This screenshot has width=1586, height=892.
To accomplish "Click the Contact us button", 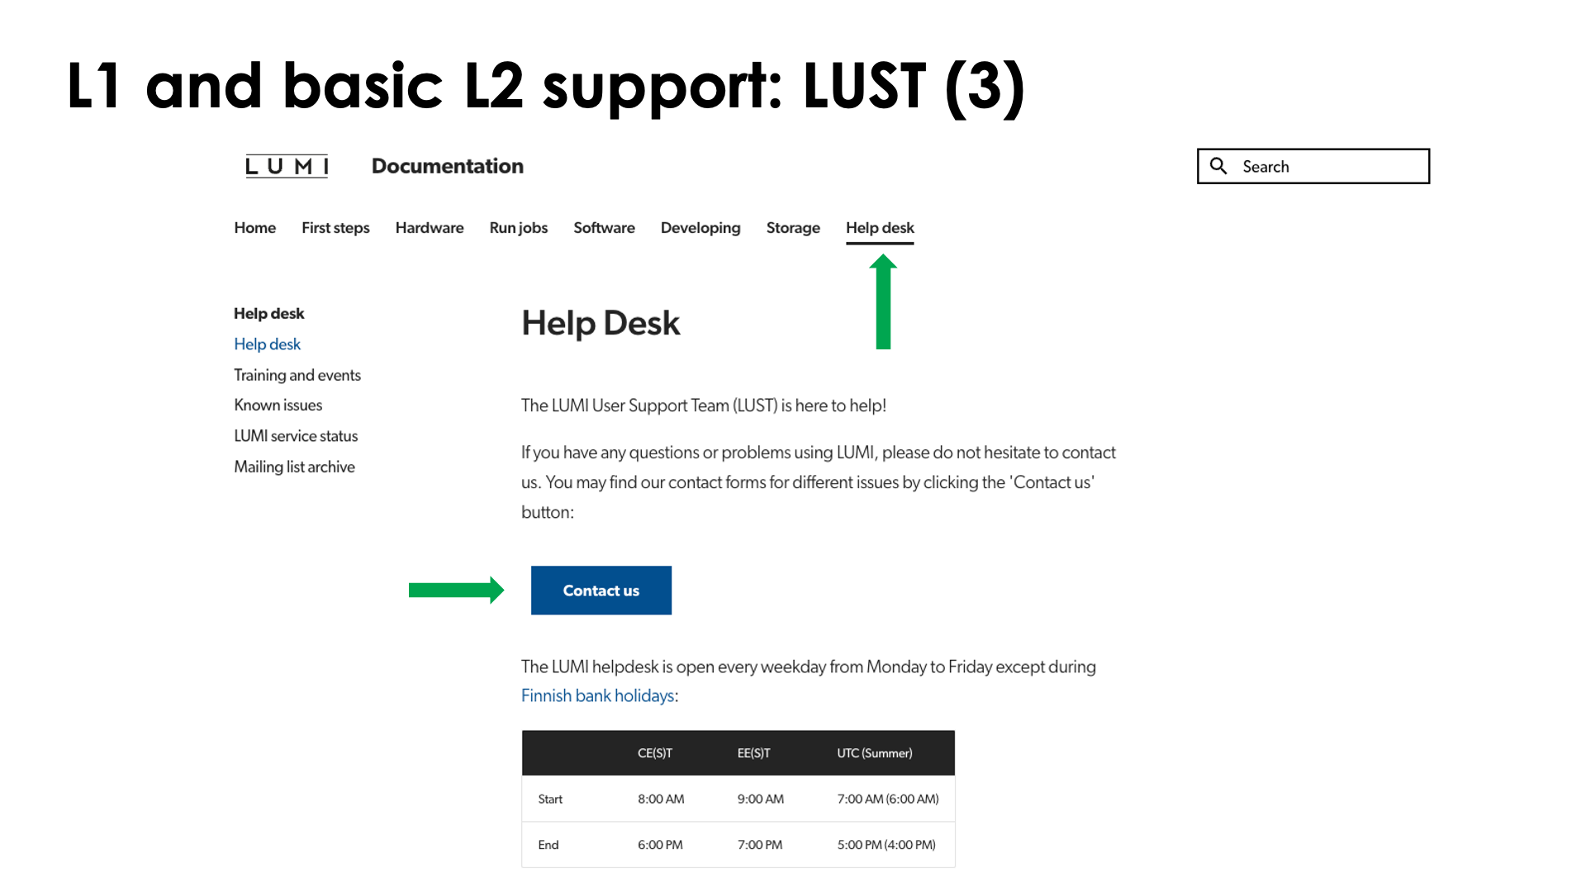I will 601,591.
